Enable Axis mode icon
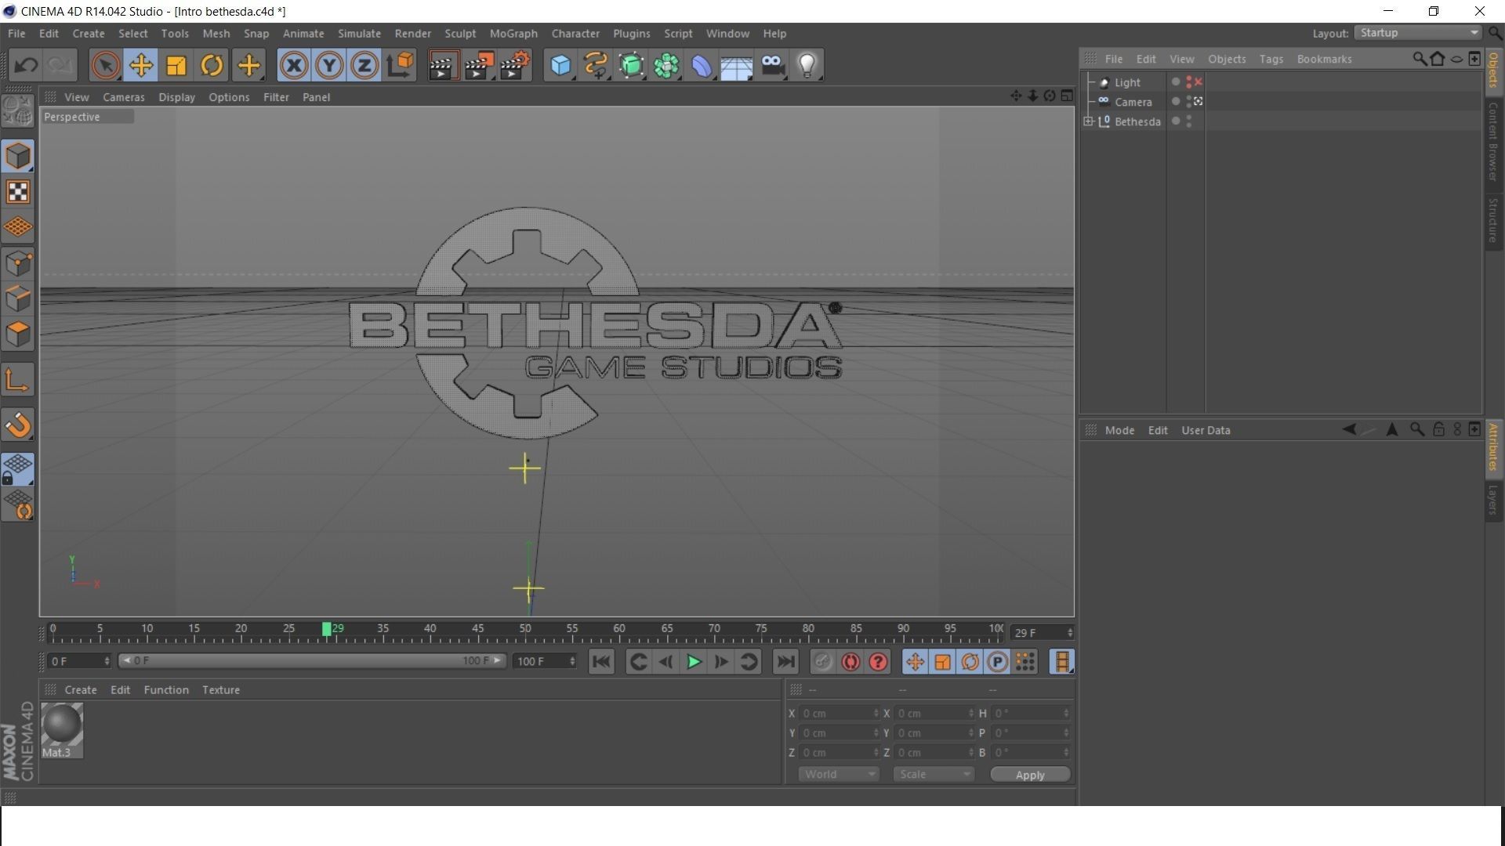Viewport: 1505px width, 846px height. point(18,381)
